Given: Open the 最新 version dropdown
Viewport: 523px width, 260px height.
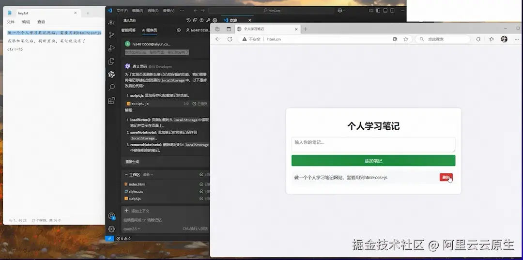Looking at the screenshot, I should [x=148, y=174].
